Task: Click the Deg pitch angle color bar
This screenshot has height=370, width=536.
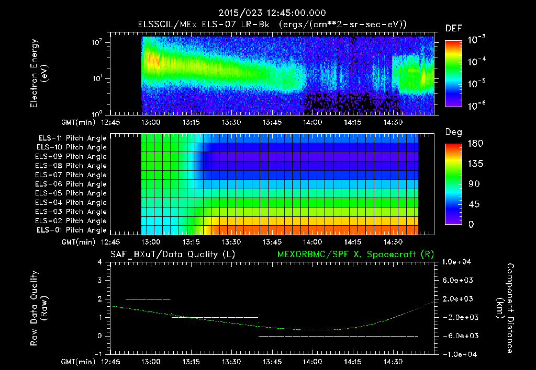Action: 453,184
